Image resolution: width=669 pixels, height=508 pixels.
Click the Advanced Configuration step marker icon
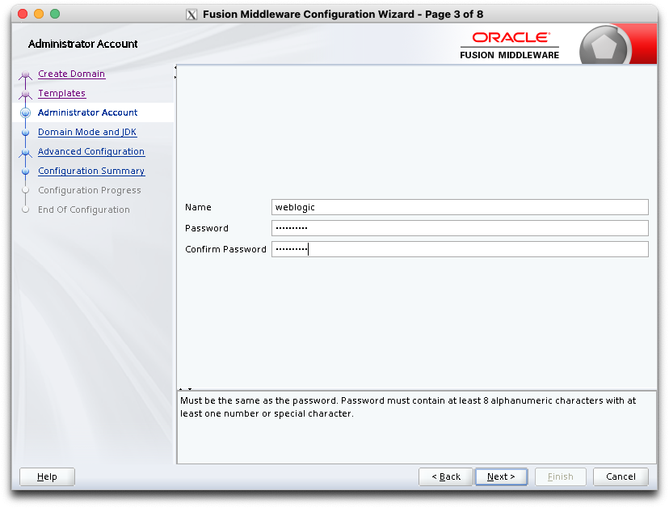tap(25, 152)
